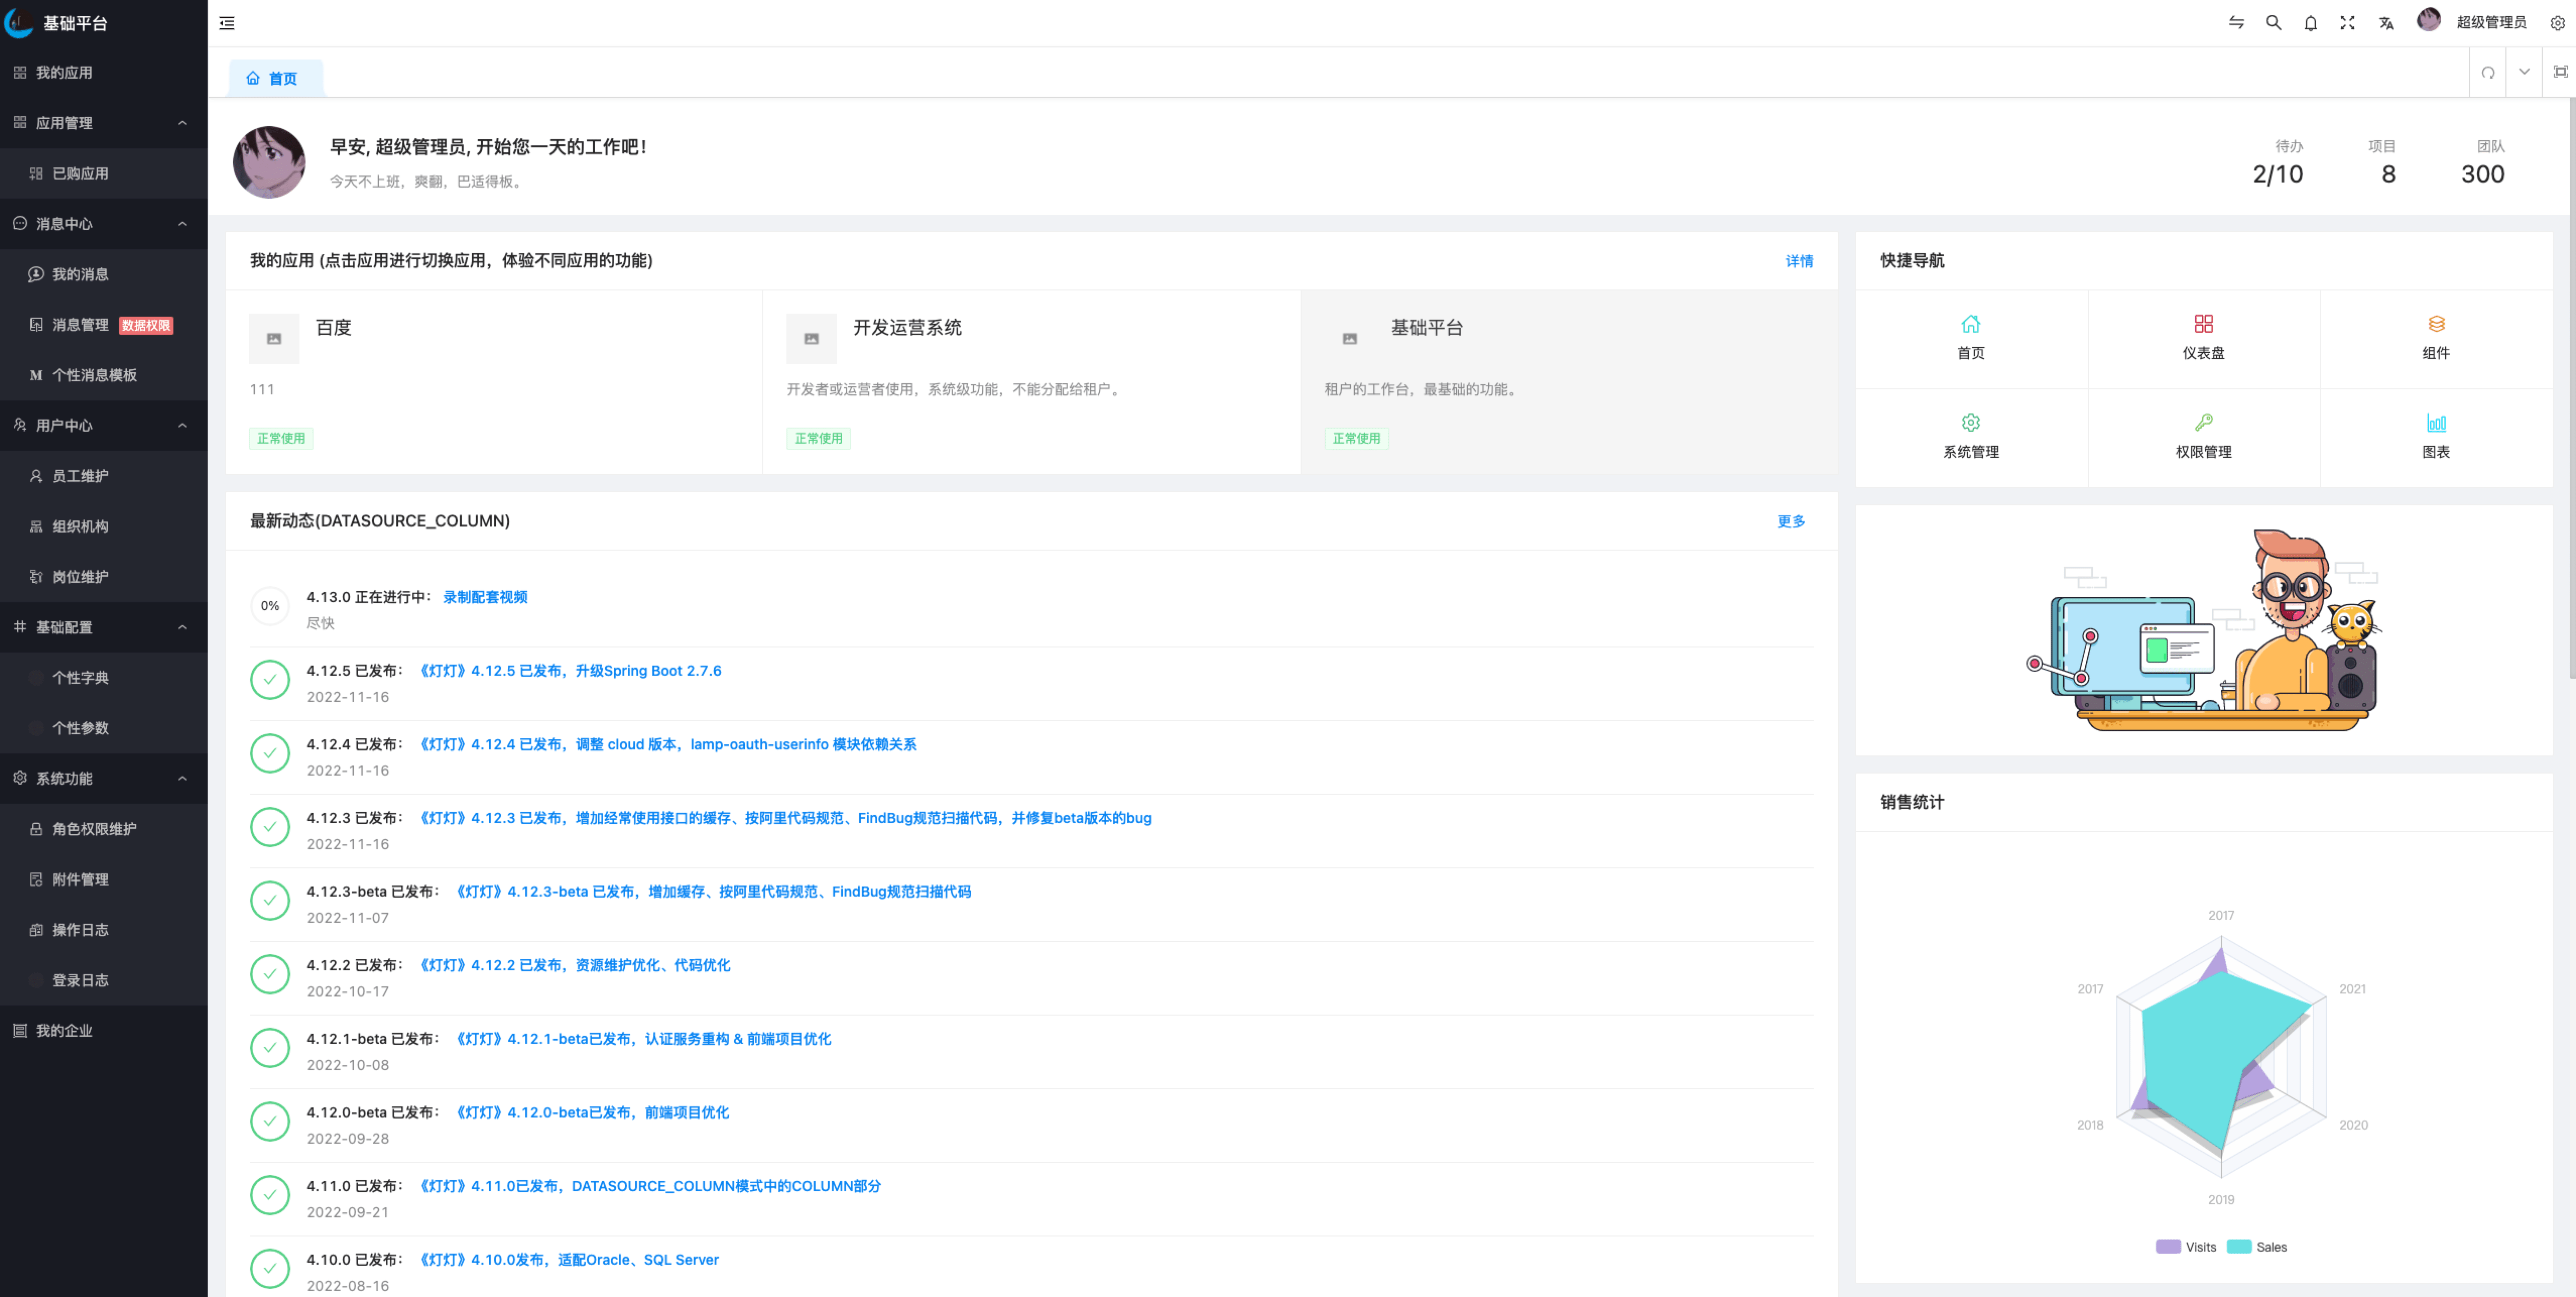Collapse sidebar with the menu fold icon
2576x1297 pixels.
[x=227, y=23]
